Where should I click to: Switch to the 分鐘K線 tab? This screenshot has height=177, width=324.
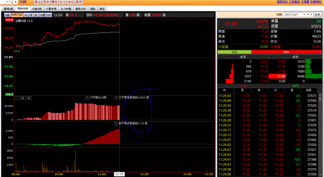click(x=37, y=9)
